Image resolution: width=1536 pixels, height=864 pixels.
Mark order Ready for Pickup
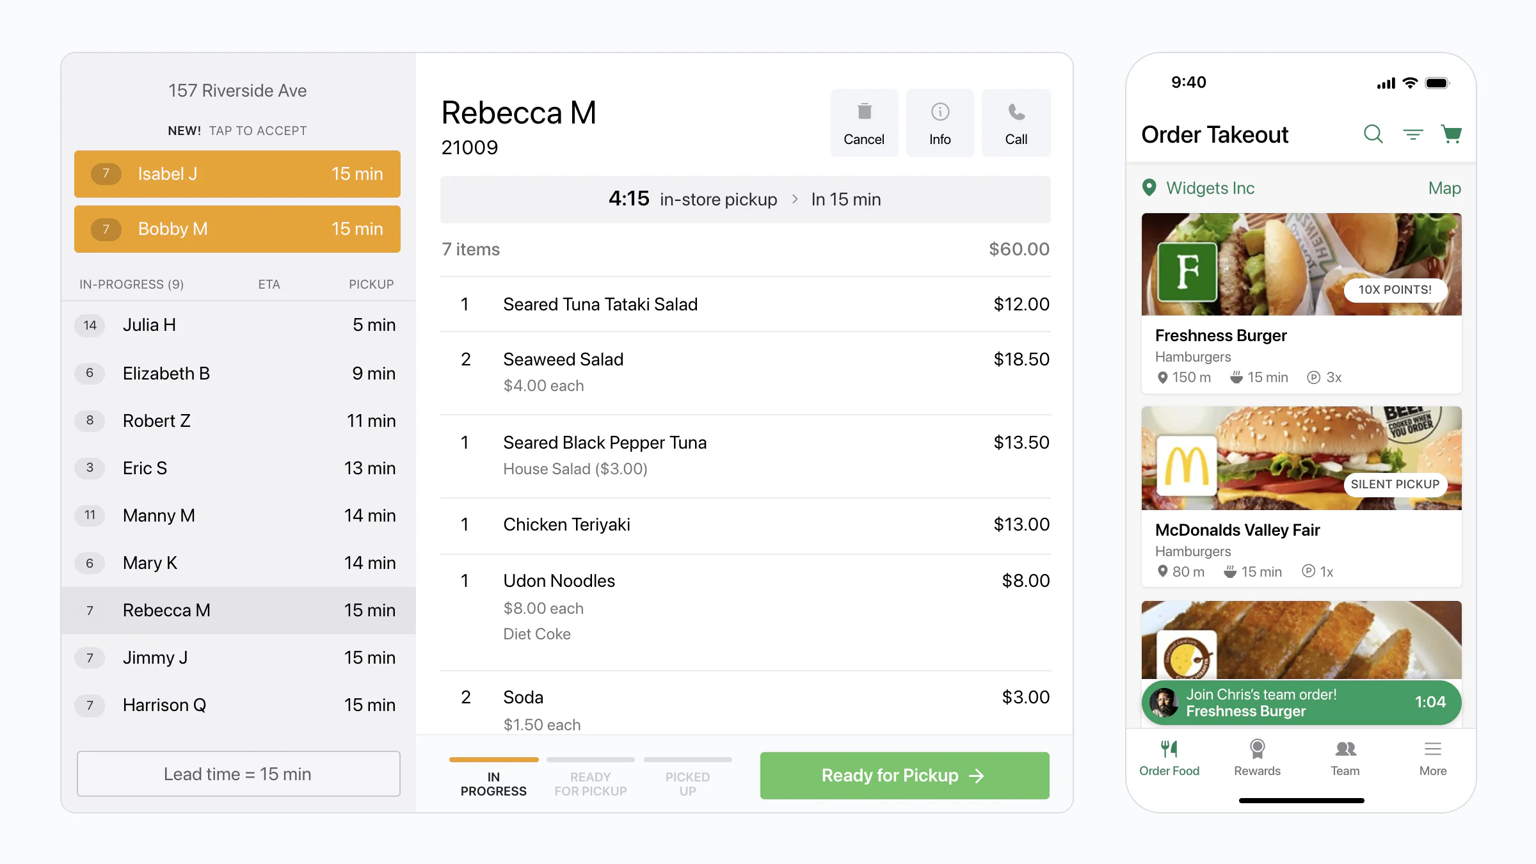click(904, 776)
